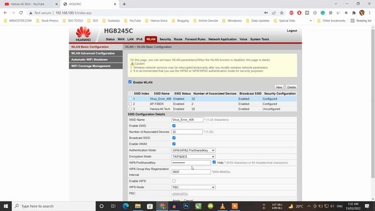
Task: Open WLAN Advanced Configuration menu
Action: [x=96, y=53]
